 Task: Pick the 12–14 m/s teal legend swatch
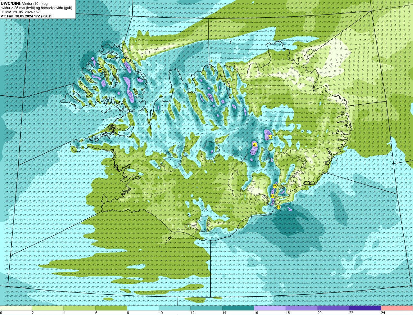click(x=206, y=308)
